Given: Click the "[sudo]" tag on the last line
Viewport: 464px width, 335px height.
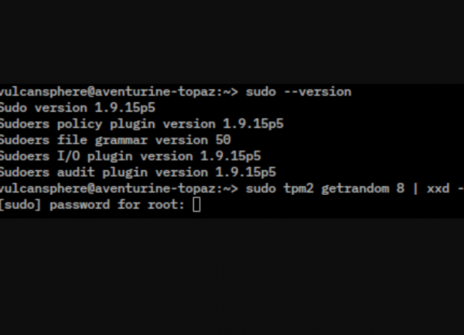Looking at the screenshot, I should 21,205.
